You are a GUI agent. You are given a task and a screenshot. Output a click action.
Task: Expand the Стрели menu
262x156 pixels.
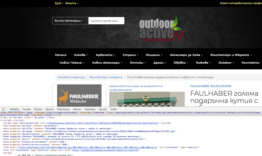click(x=130, y=55)
